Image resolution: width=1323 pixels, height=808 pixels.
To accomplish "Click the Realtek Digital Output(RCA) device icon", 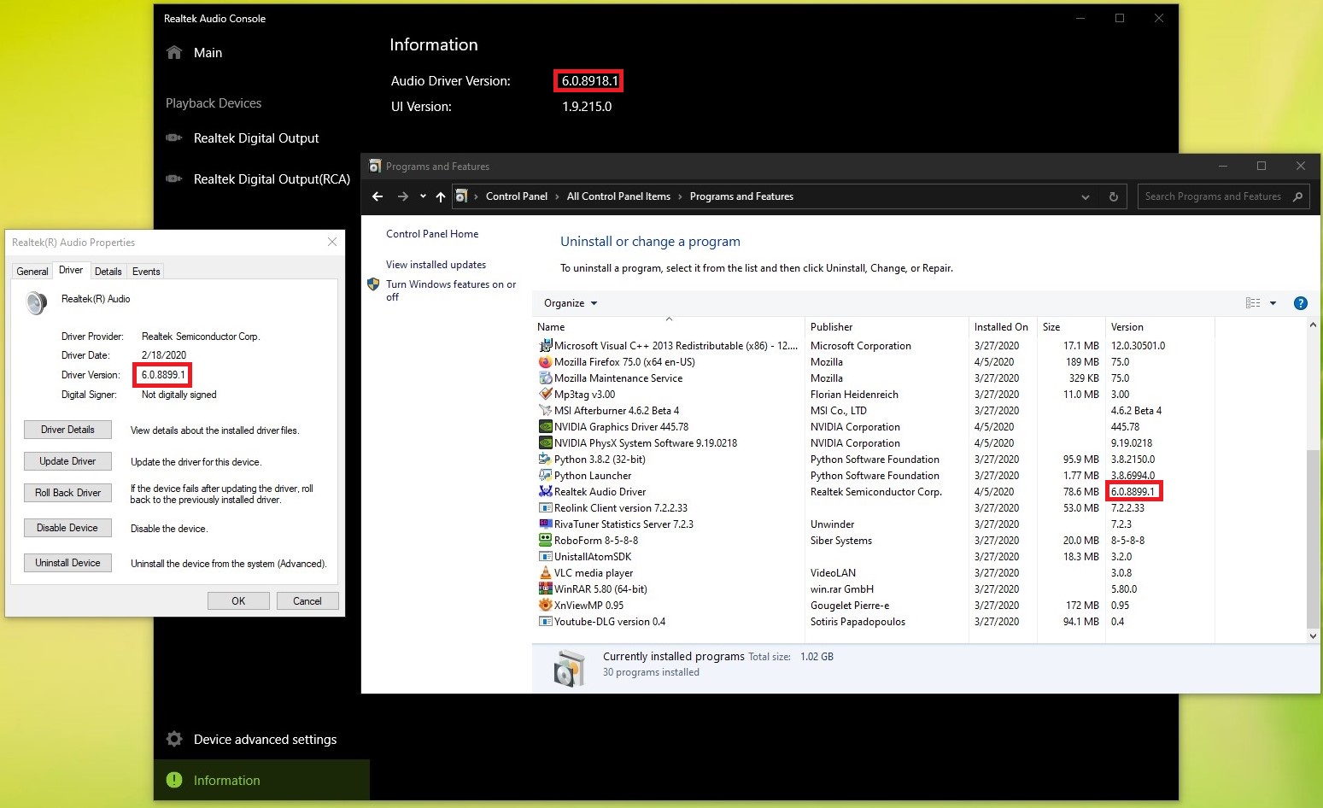I will click(x=174, y=179).
